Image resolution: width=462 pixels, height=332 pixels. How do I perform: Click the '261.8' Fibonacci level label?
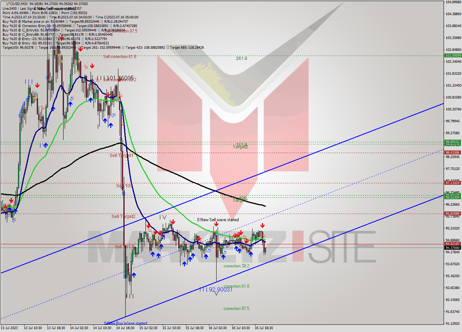click(241, 58)
